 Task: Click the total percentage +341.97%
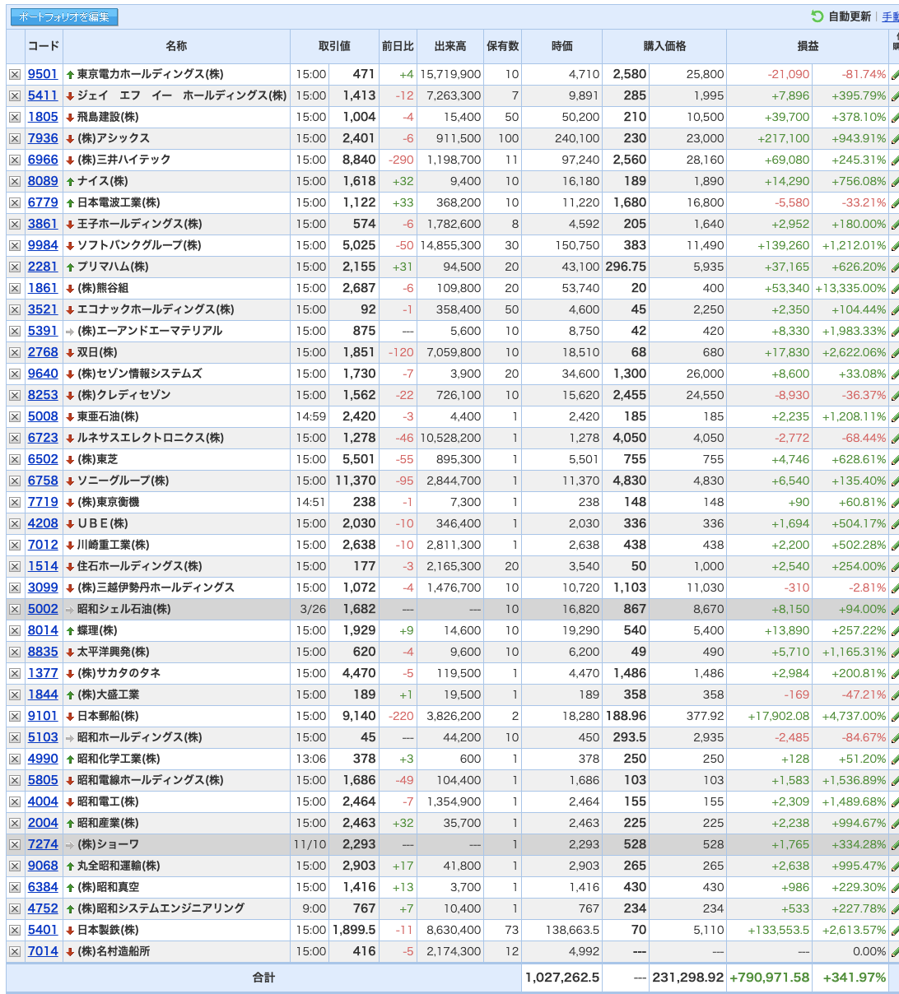[x=853, y=978]
